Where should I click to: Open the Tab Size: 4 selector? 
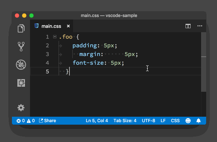point(125,121)
